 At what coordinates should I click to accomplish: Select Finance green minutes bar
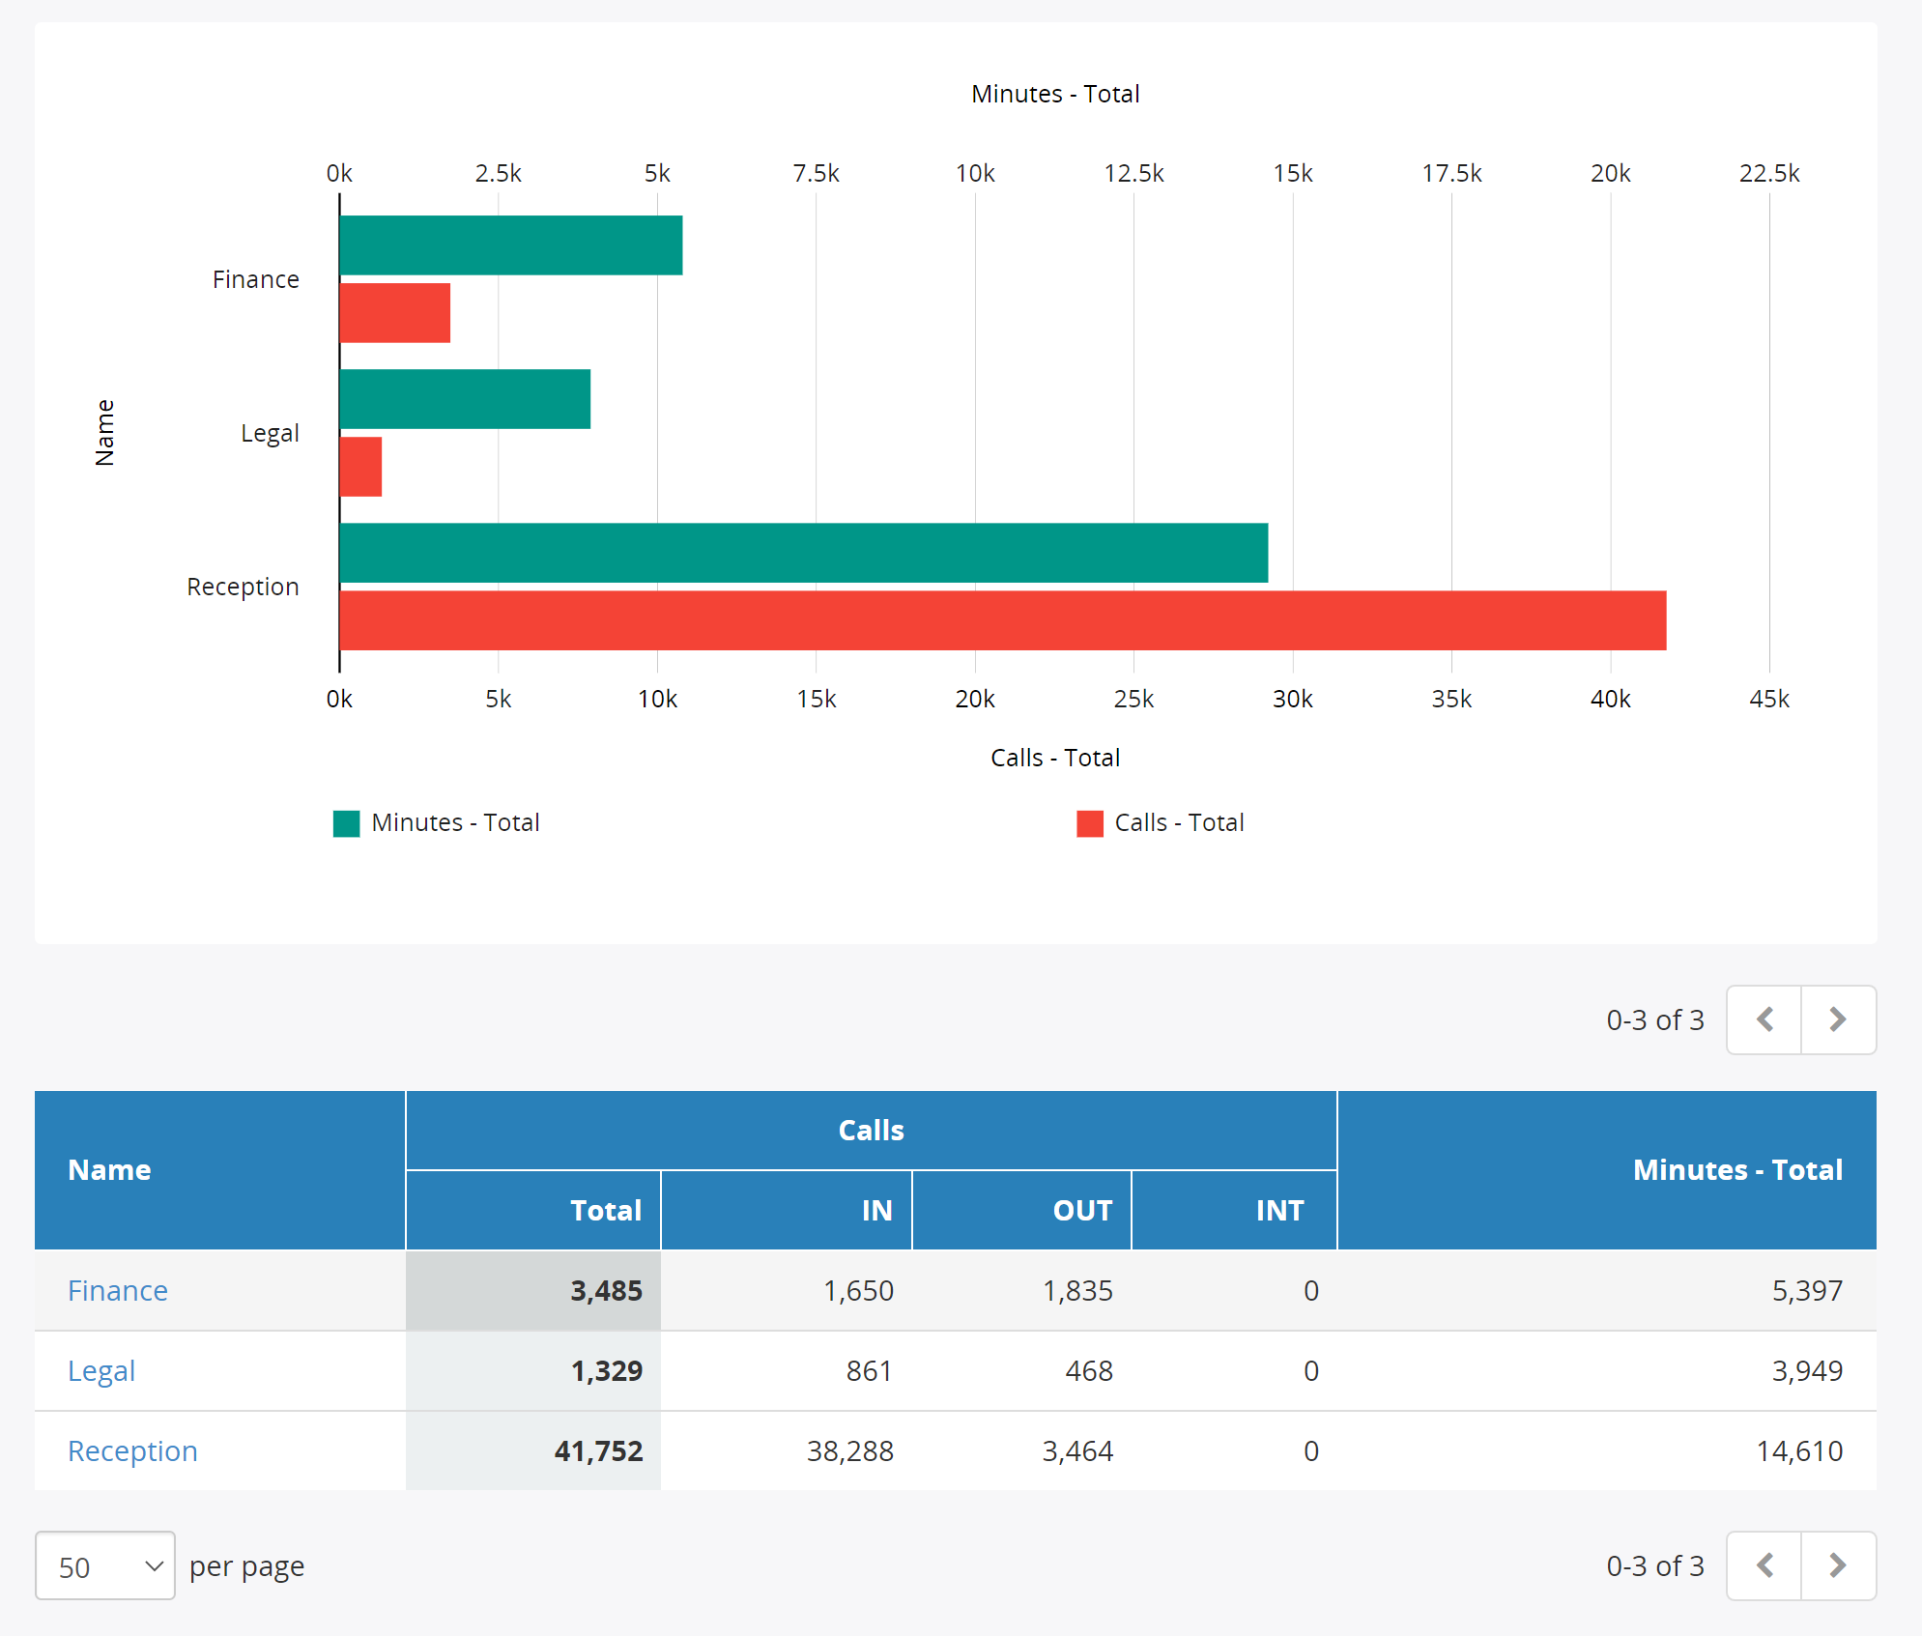pyautogui.click(x=511, y=245)
